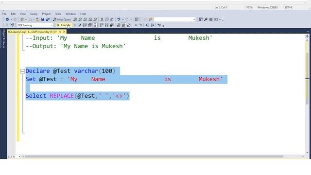This screenshot has width=311, height=175.
Task: Click the Properties wrench icon
Action: click(x=206, y=19)
